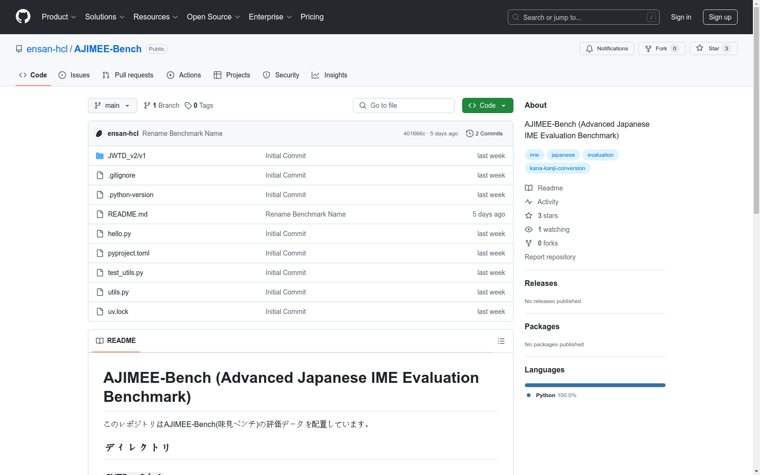Click the Sign up button
Viewport: 760px width, 475px height.
tap(720, 17)
